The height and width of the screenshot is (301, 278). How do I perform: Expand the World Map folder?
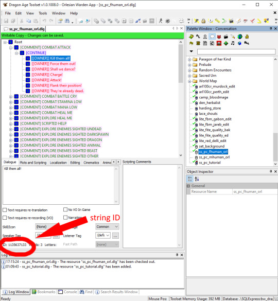[x=189, y=81]
